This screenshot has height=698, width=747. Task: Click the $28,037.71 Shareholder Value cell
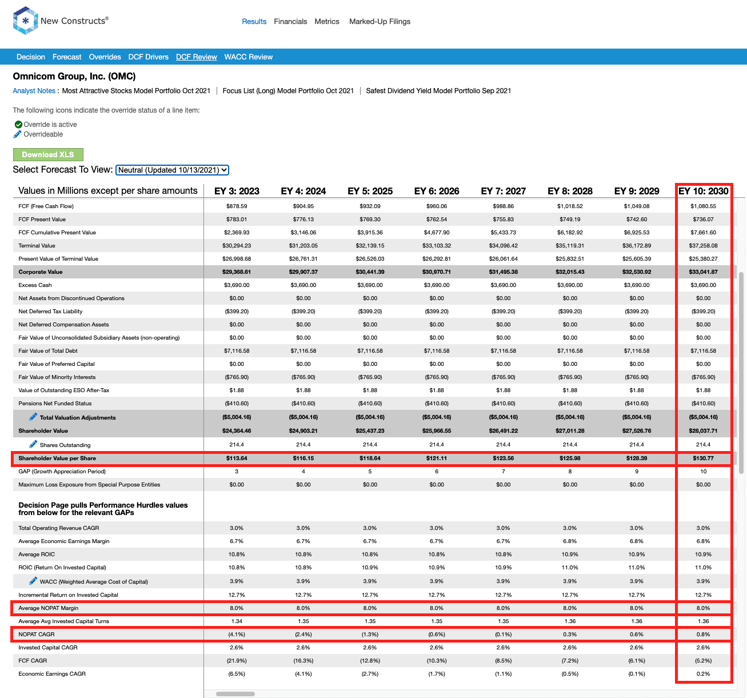(x=704, y=431)
